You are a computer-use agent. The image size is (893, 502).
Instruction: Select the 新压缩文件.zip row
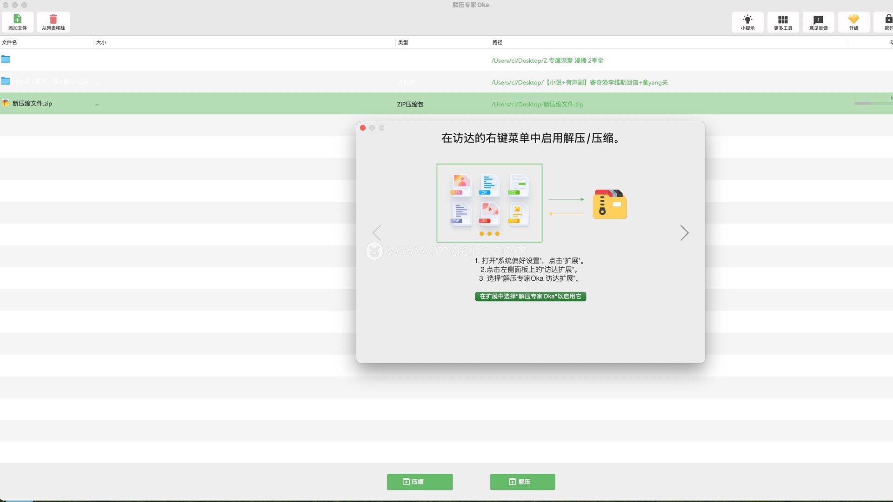click(x=32, y=104)
